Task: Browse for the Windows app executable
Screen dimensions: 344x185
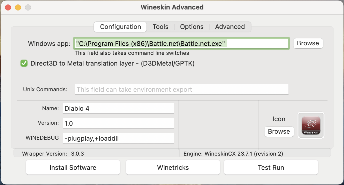Action: tap(308, 43)
